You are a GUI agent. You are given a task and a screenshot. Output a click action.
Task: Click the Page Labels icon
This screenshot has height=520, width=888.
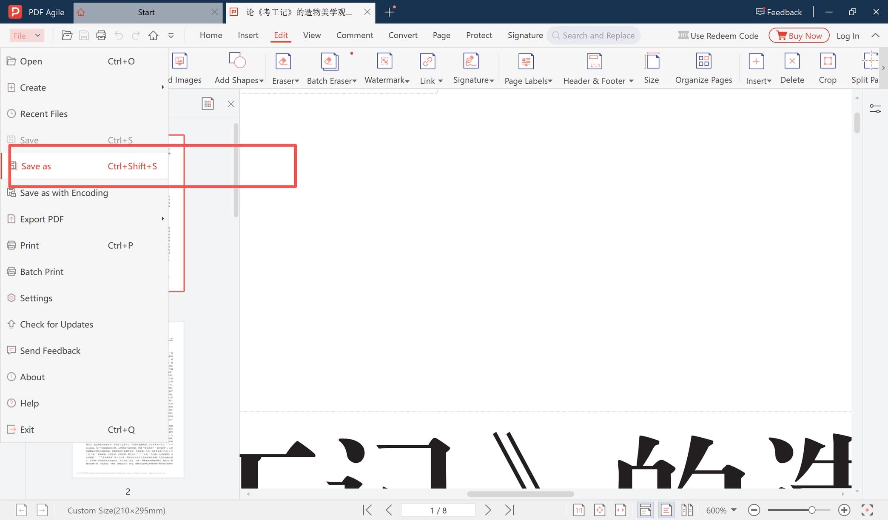click(x=527, y=61)
